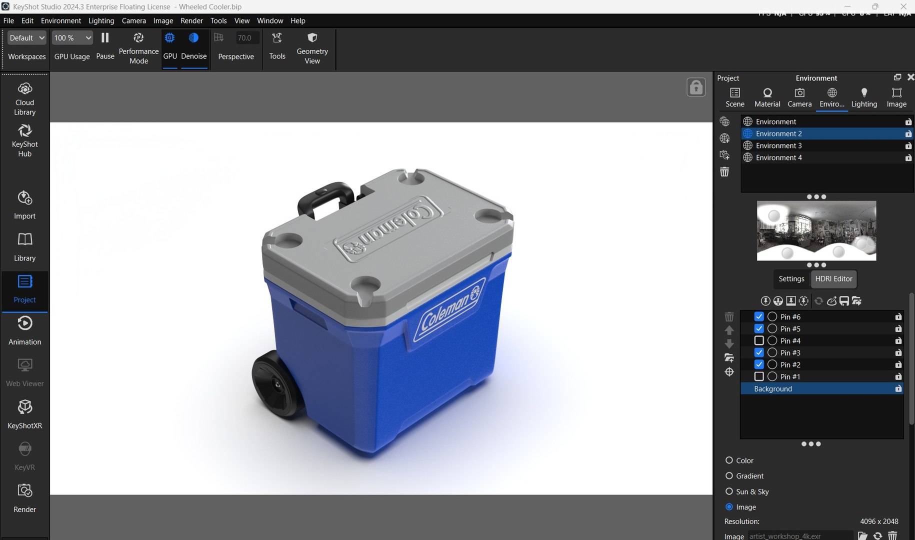
Task: Select the first Environment entry
Action: (x=827, y=121)
